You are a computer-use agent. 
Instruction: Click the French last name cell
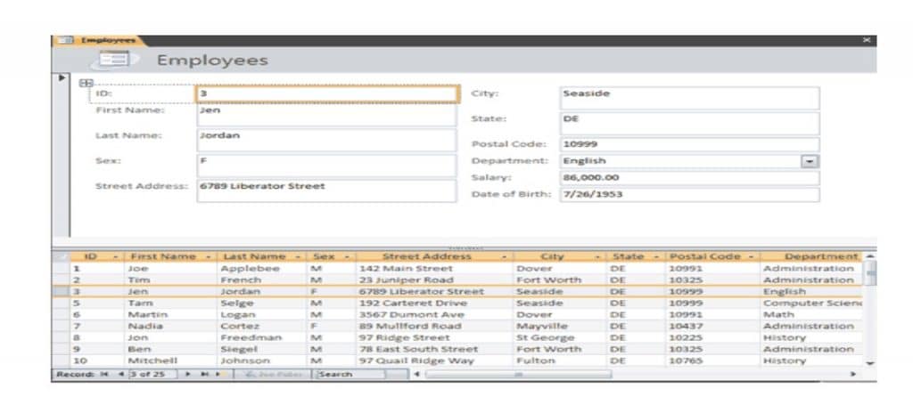262,280
